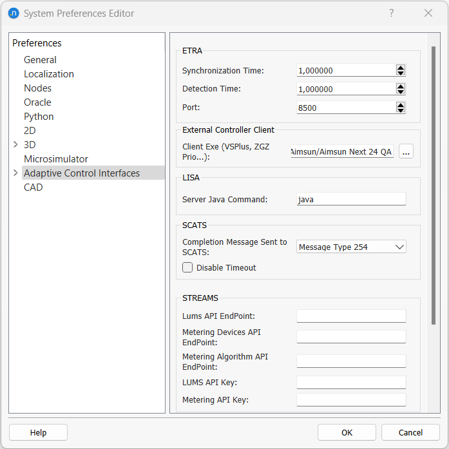Click the Lums API EndPoint field
This screenshot has width=449, height=449.
tap(351, 316)
